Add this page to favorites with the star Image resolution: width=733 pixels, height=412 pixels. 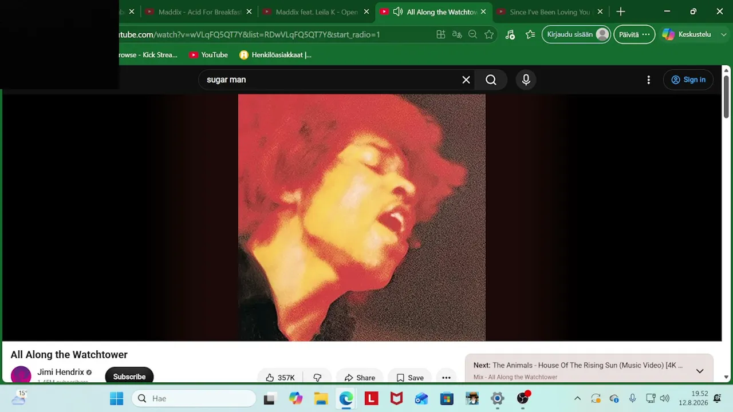pos(488,34)
